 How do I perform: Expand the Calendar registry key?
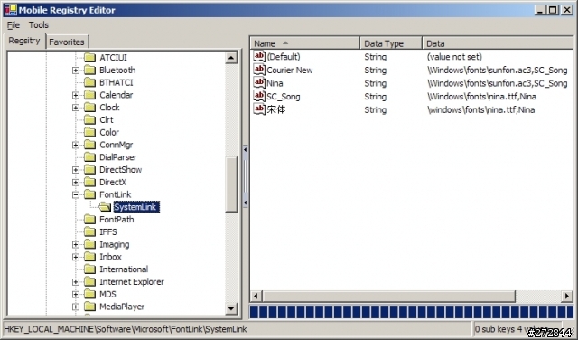pos(76,95)
